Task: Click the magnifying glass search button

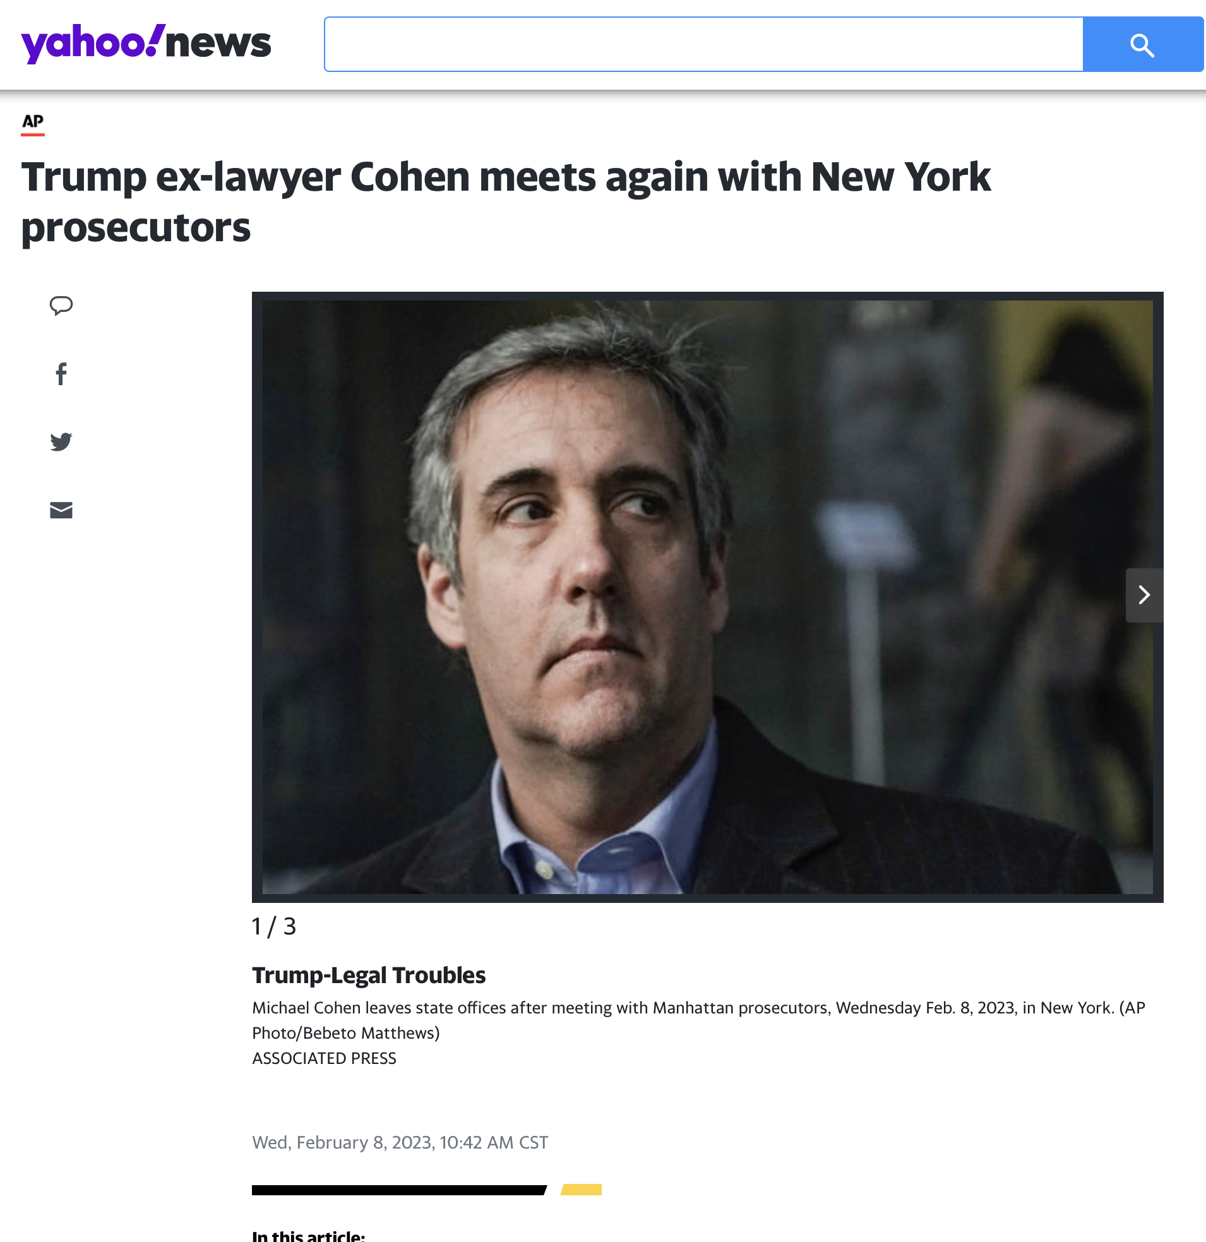Action: [1143, 44]
